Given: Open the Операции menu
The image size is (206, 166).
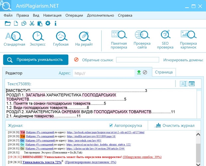Looking at the screenshot, I should click(x=74, y=15).
